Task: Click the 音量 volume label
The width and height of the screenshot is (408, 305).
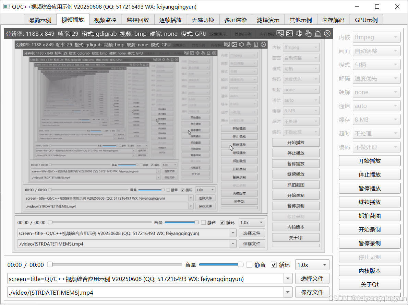Action: [191, 265]
